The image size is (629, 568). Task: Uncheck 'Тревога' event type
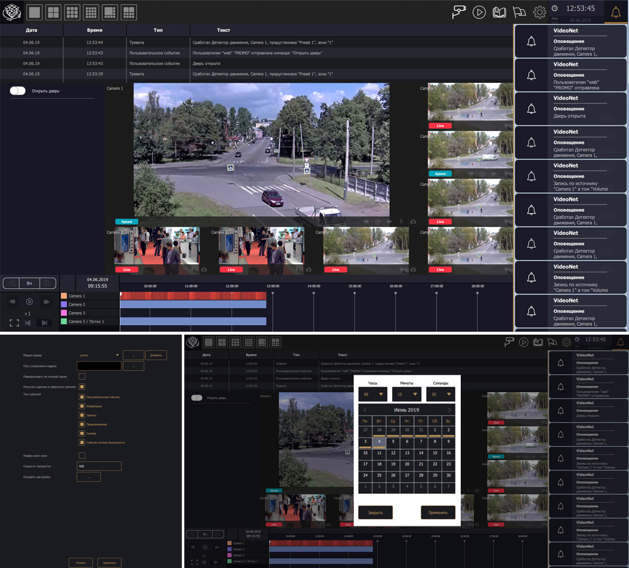click(82, 415)
